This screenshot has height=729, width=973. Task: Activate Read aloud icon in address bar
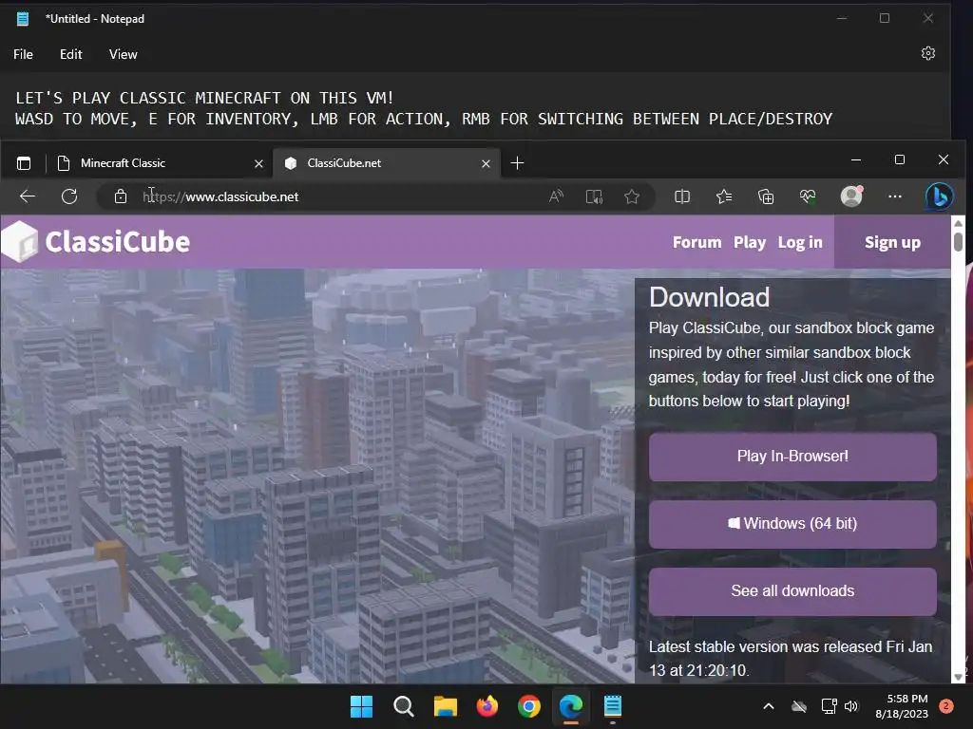(x=556, y=196)
